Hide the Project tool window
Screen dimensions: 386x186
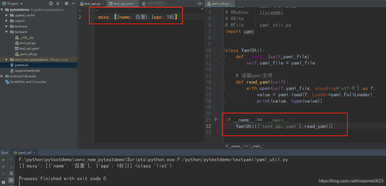[x=73, y=3]
